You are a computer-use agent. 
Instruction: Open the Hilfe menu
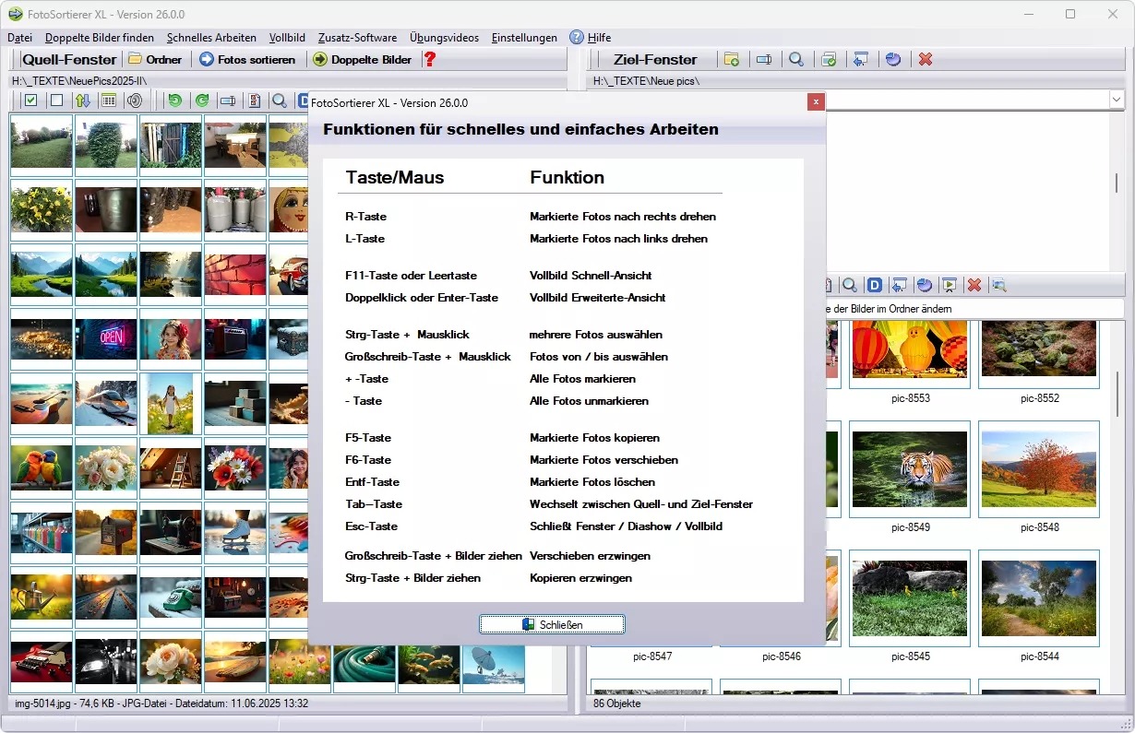[x=591, y=38]
